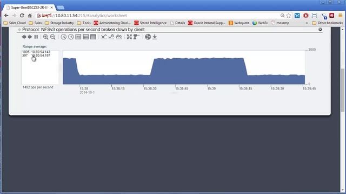Click the 15:38:30 time axis label
346x194 pixels.
pos(150,88)
